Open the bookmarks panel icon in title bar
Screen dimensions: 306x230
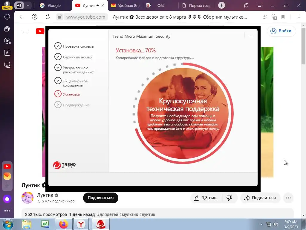(246, 5)
